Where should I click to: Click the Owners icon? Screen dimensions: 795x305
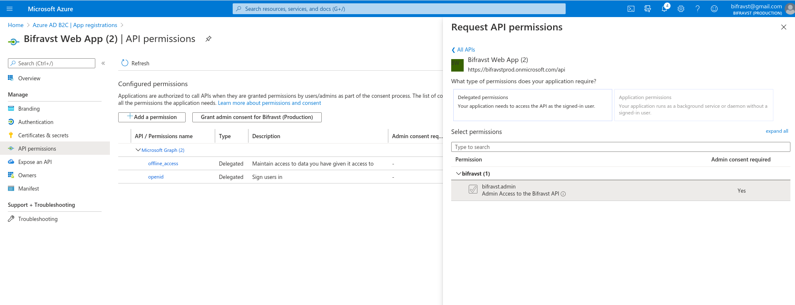(x=11, y=175)
